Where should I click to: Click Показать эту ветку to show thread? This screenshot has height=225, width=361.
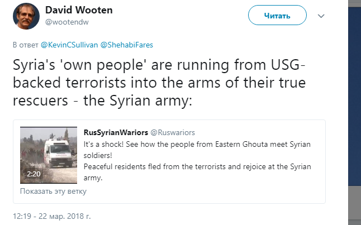pos(54,192)
